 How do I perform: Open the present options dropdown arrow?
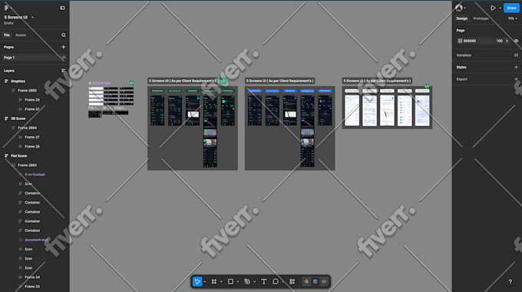pos(500,8)
